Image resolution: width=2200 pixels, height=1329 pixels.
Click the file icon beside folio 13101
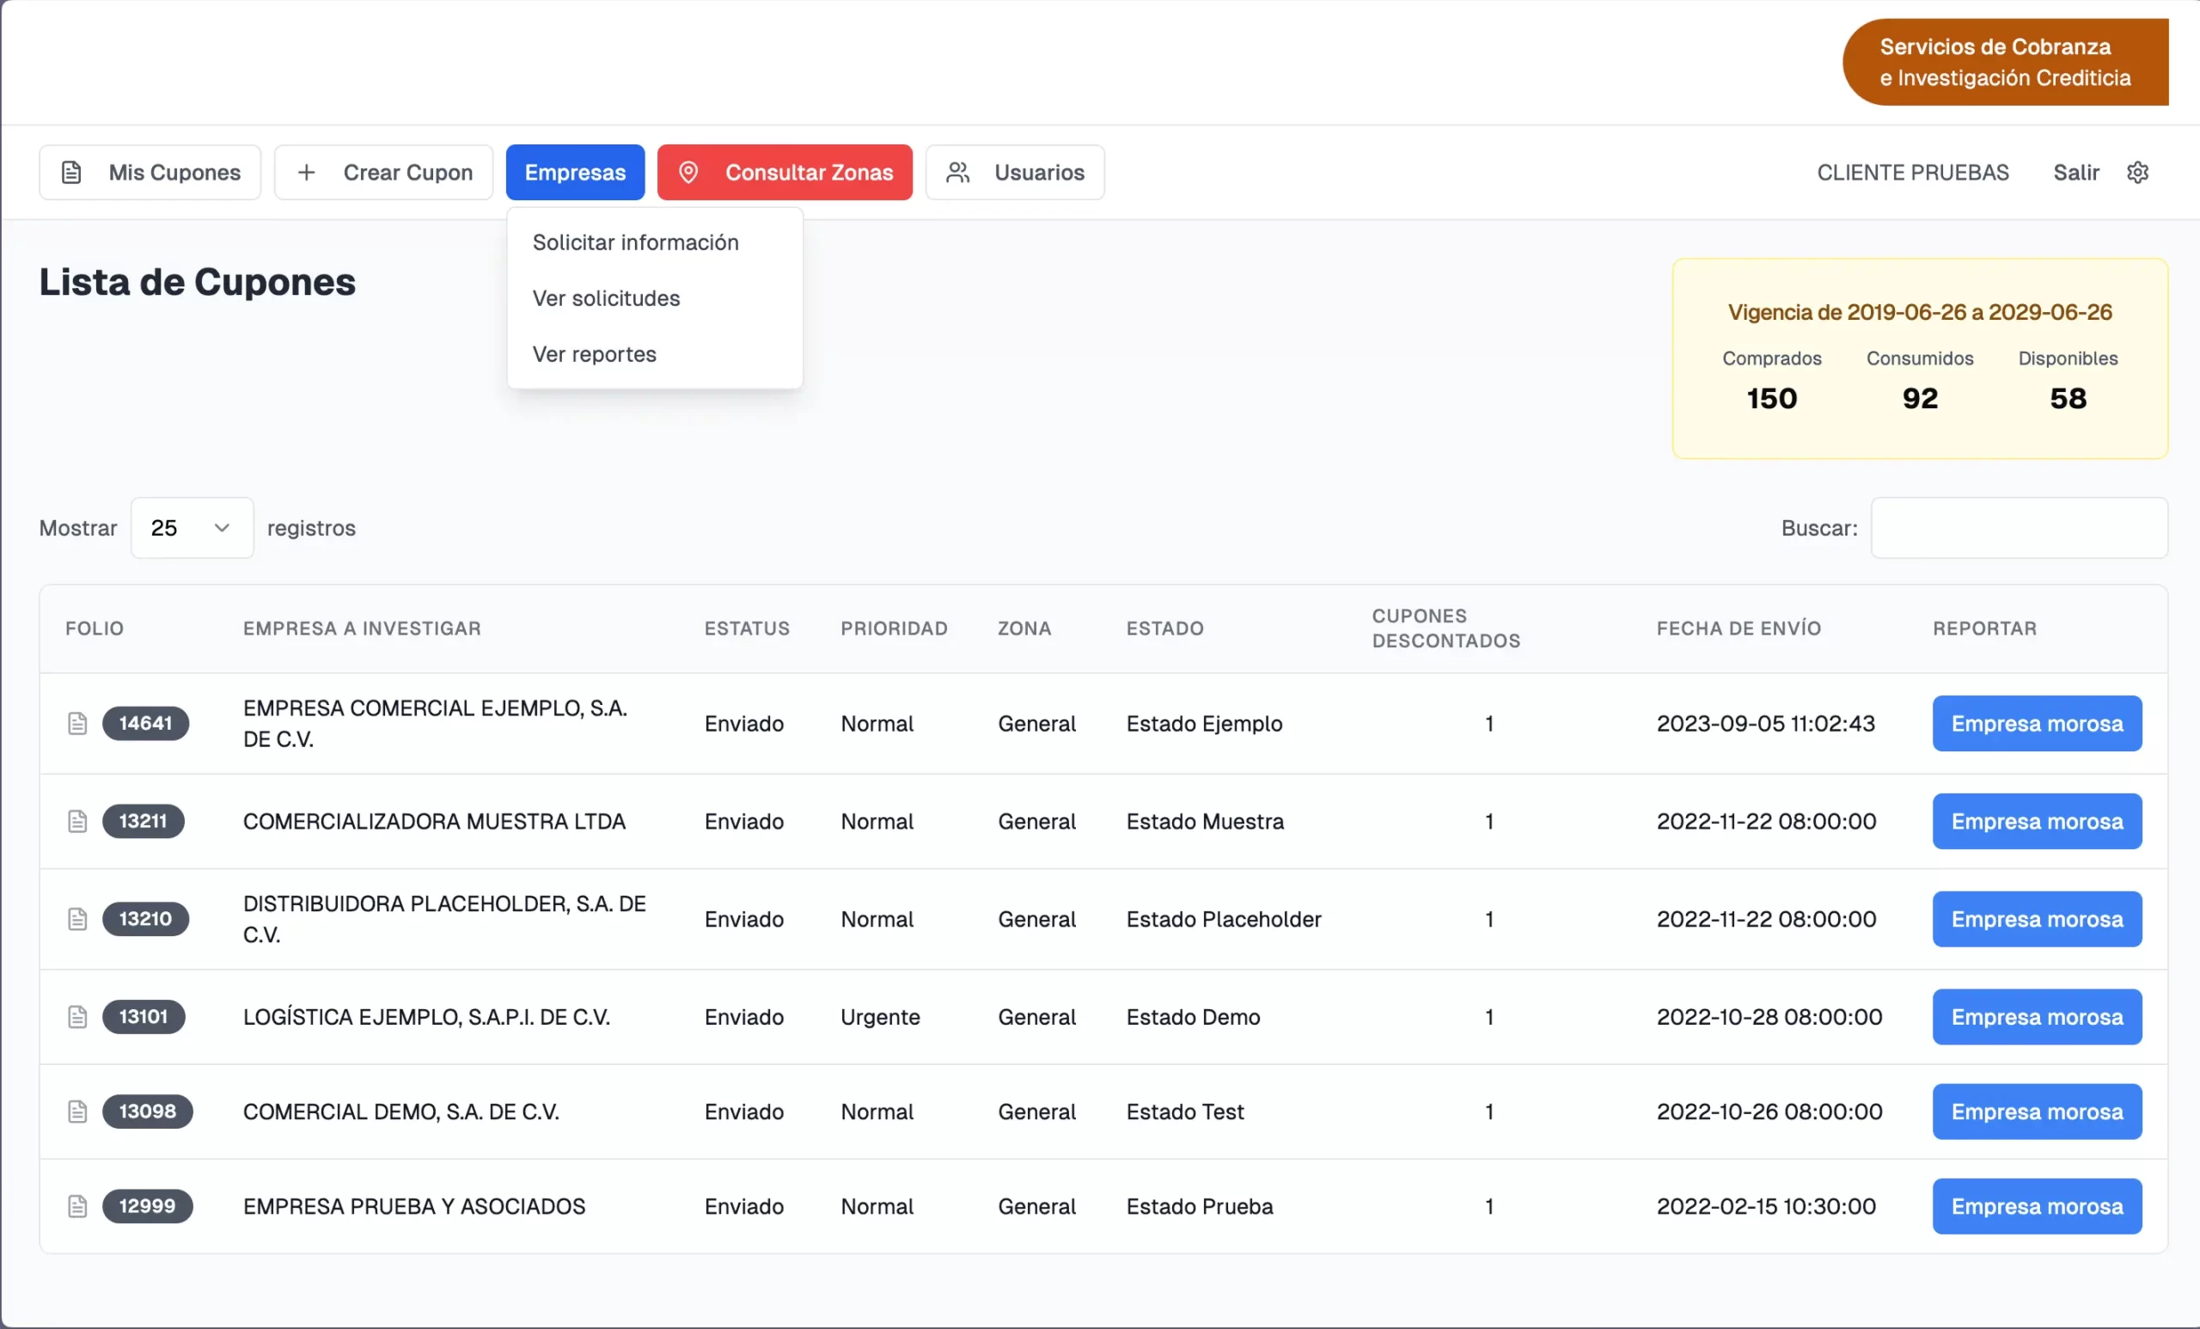[77, 1016]
